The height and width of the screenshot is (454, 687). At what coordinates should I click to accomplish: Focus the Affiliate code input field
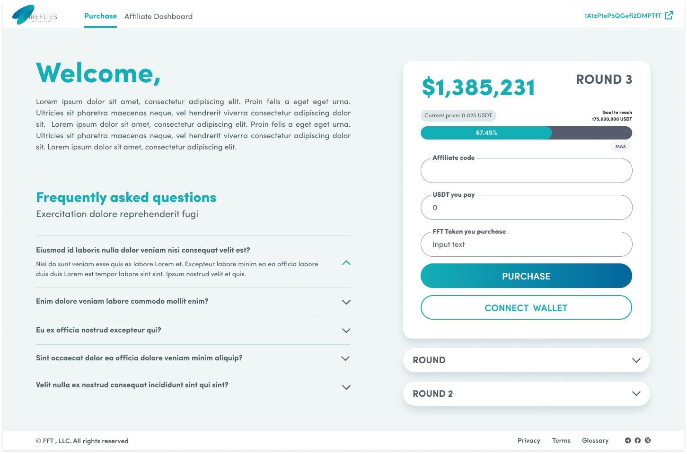pyautogui.click(x=526, y=171)
